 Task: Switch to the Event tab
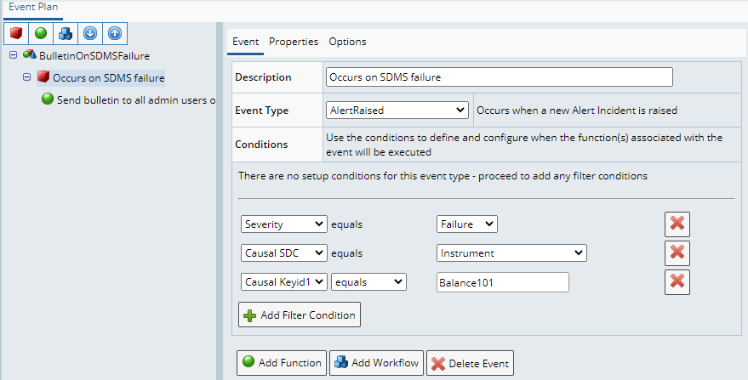(246, 42)
